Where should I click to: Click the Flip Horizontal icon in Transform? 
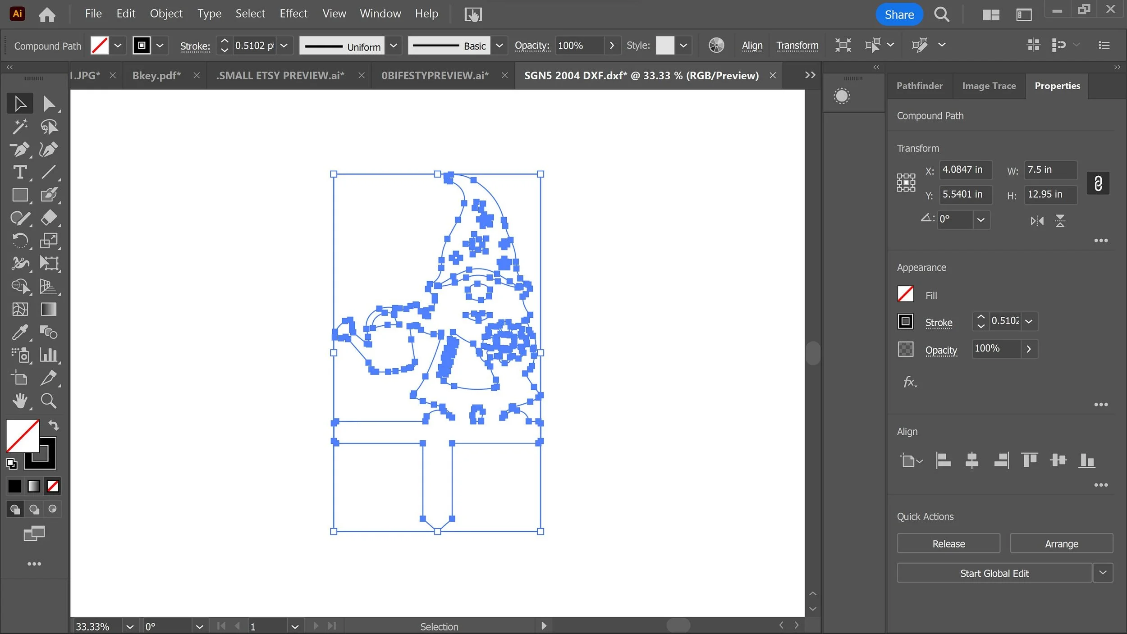pos(1037,221)
